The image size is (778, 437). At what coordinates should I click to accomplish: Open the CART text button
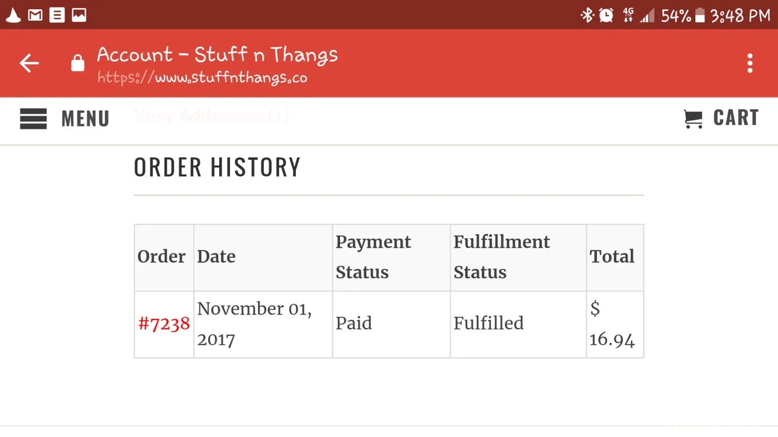click(736, 118)
